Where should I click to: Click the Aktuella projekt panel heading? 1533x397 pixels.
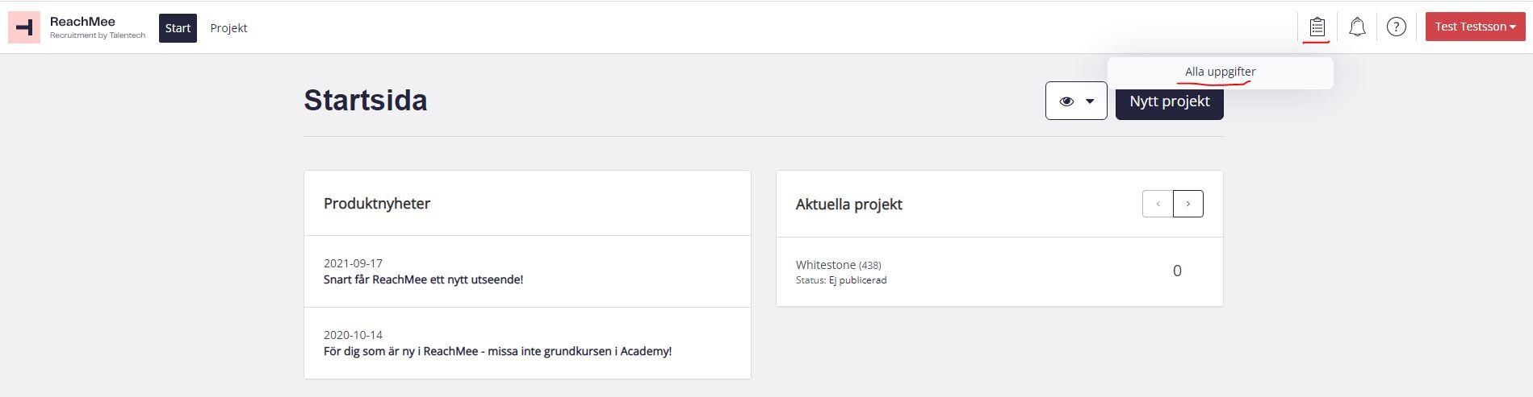coord(848,205)
